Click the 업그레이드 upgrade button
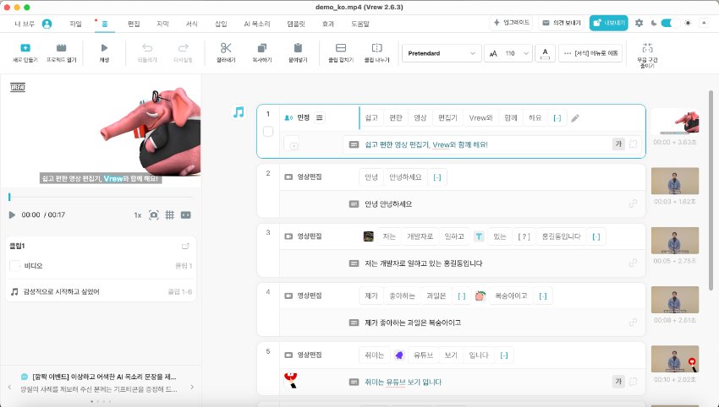Screen dimensions: 719x407 click(x=512, y=23)
